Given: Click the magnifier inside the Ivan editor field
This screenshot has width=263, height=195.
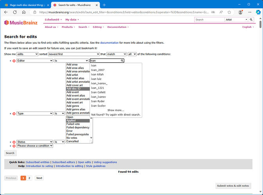Looking at the screenshot, I should click(x=122, y=60).
